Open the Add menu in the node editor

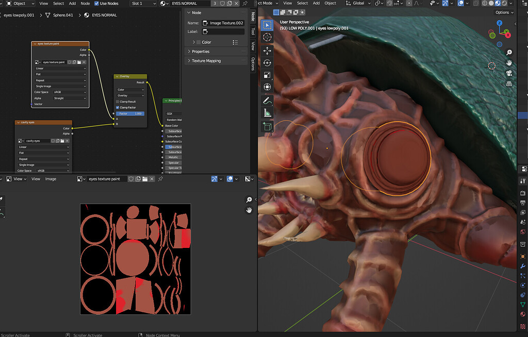click(x=72, y=3)
